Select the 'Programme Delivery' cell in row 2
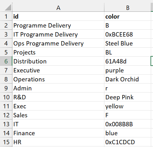Image resolution: width=153 pixels, height=147 pixels. pos(58,25)
